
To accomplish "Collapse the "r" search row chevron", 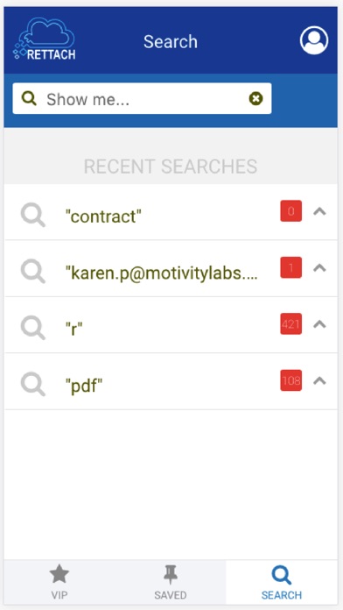I will [x=319, y=324].
